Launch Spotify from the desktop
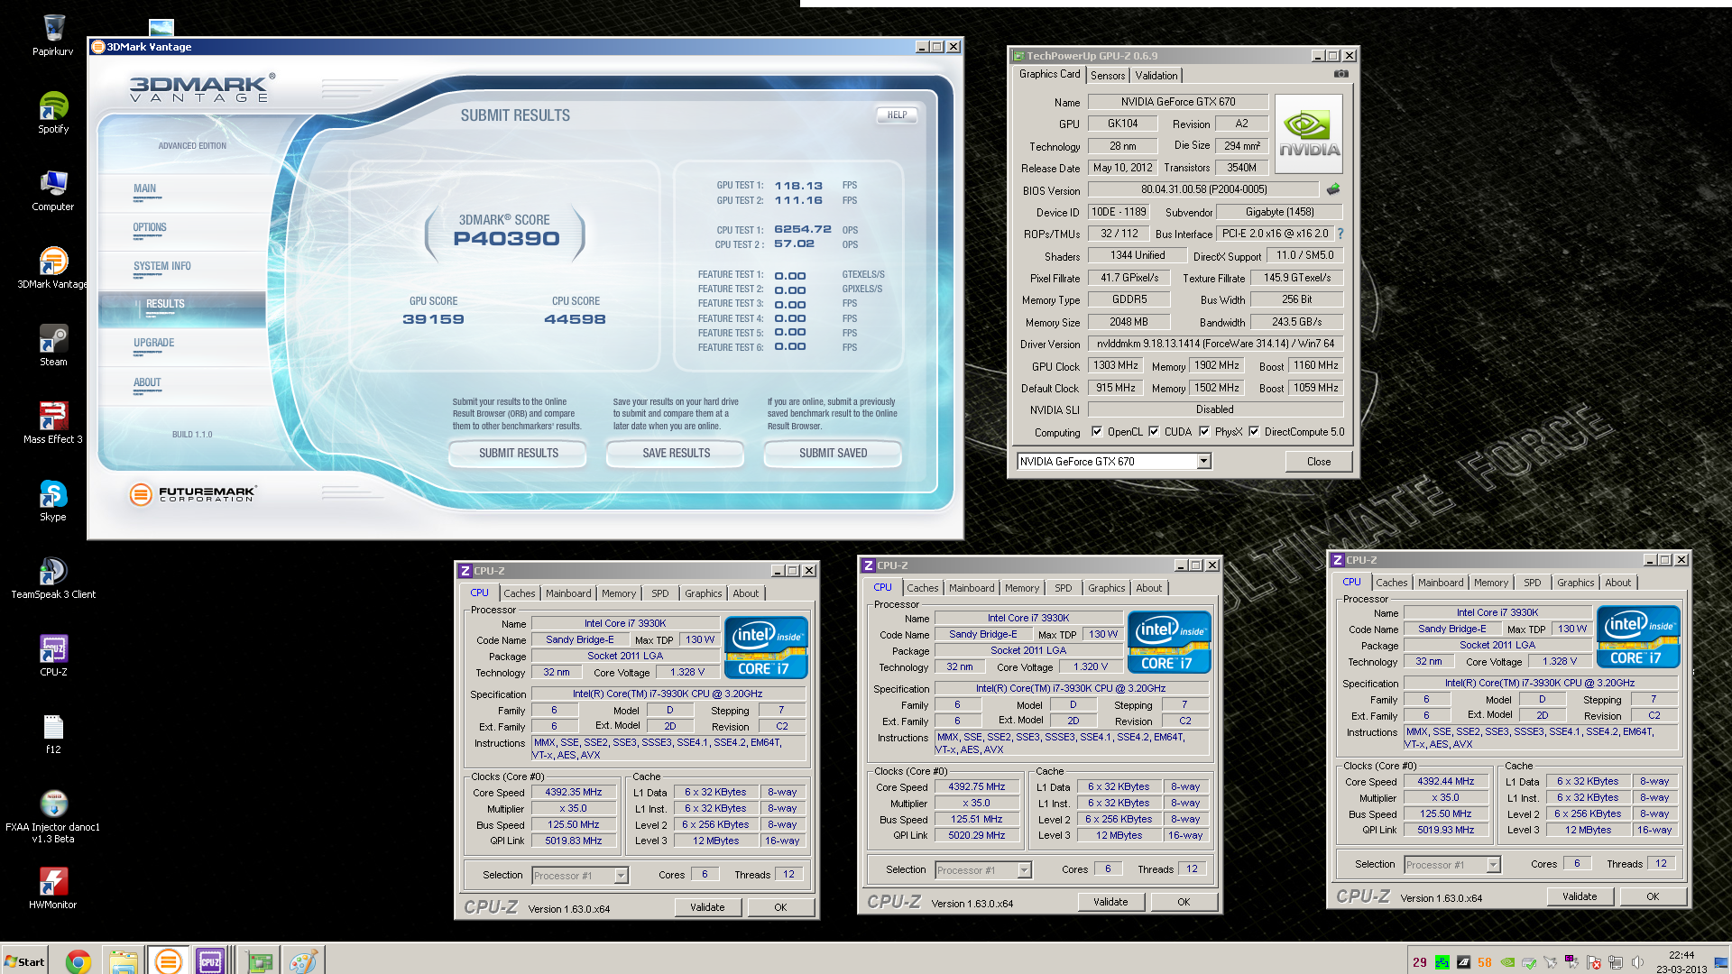The height and width of the screenshot is (974, 1732). 53,112
